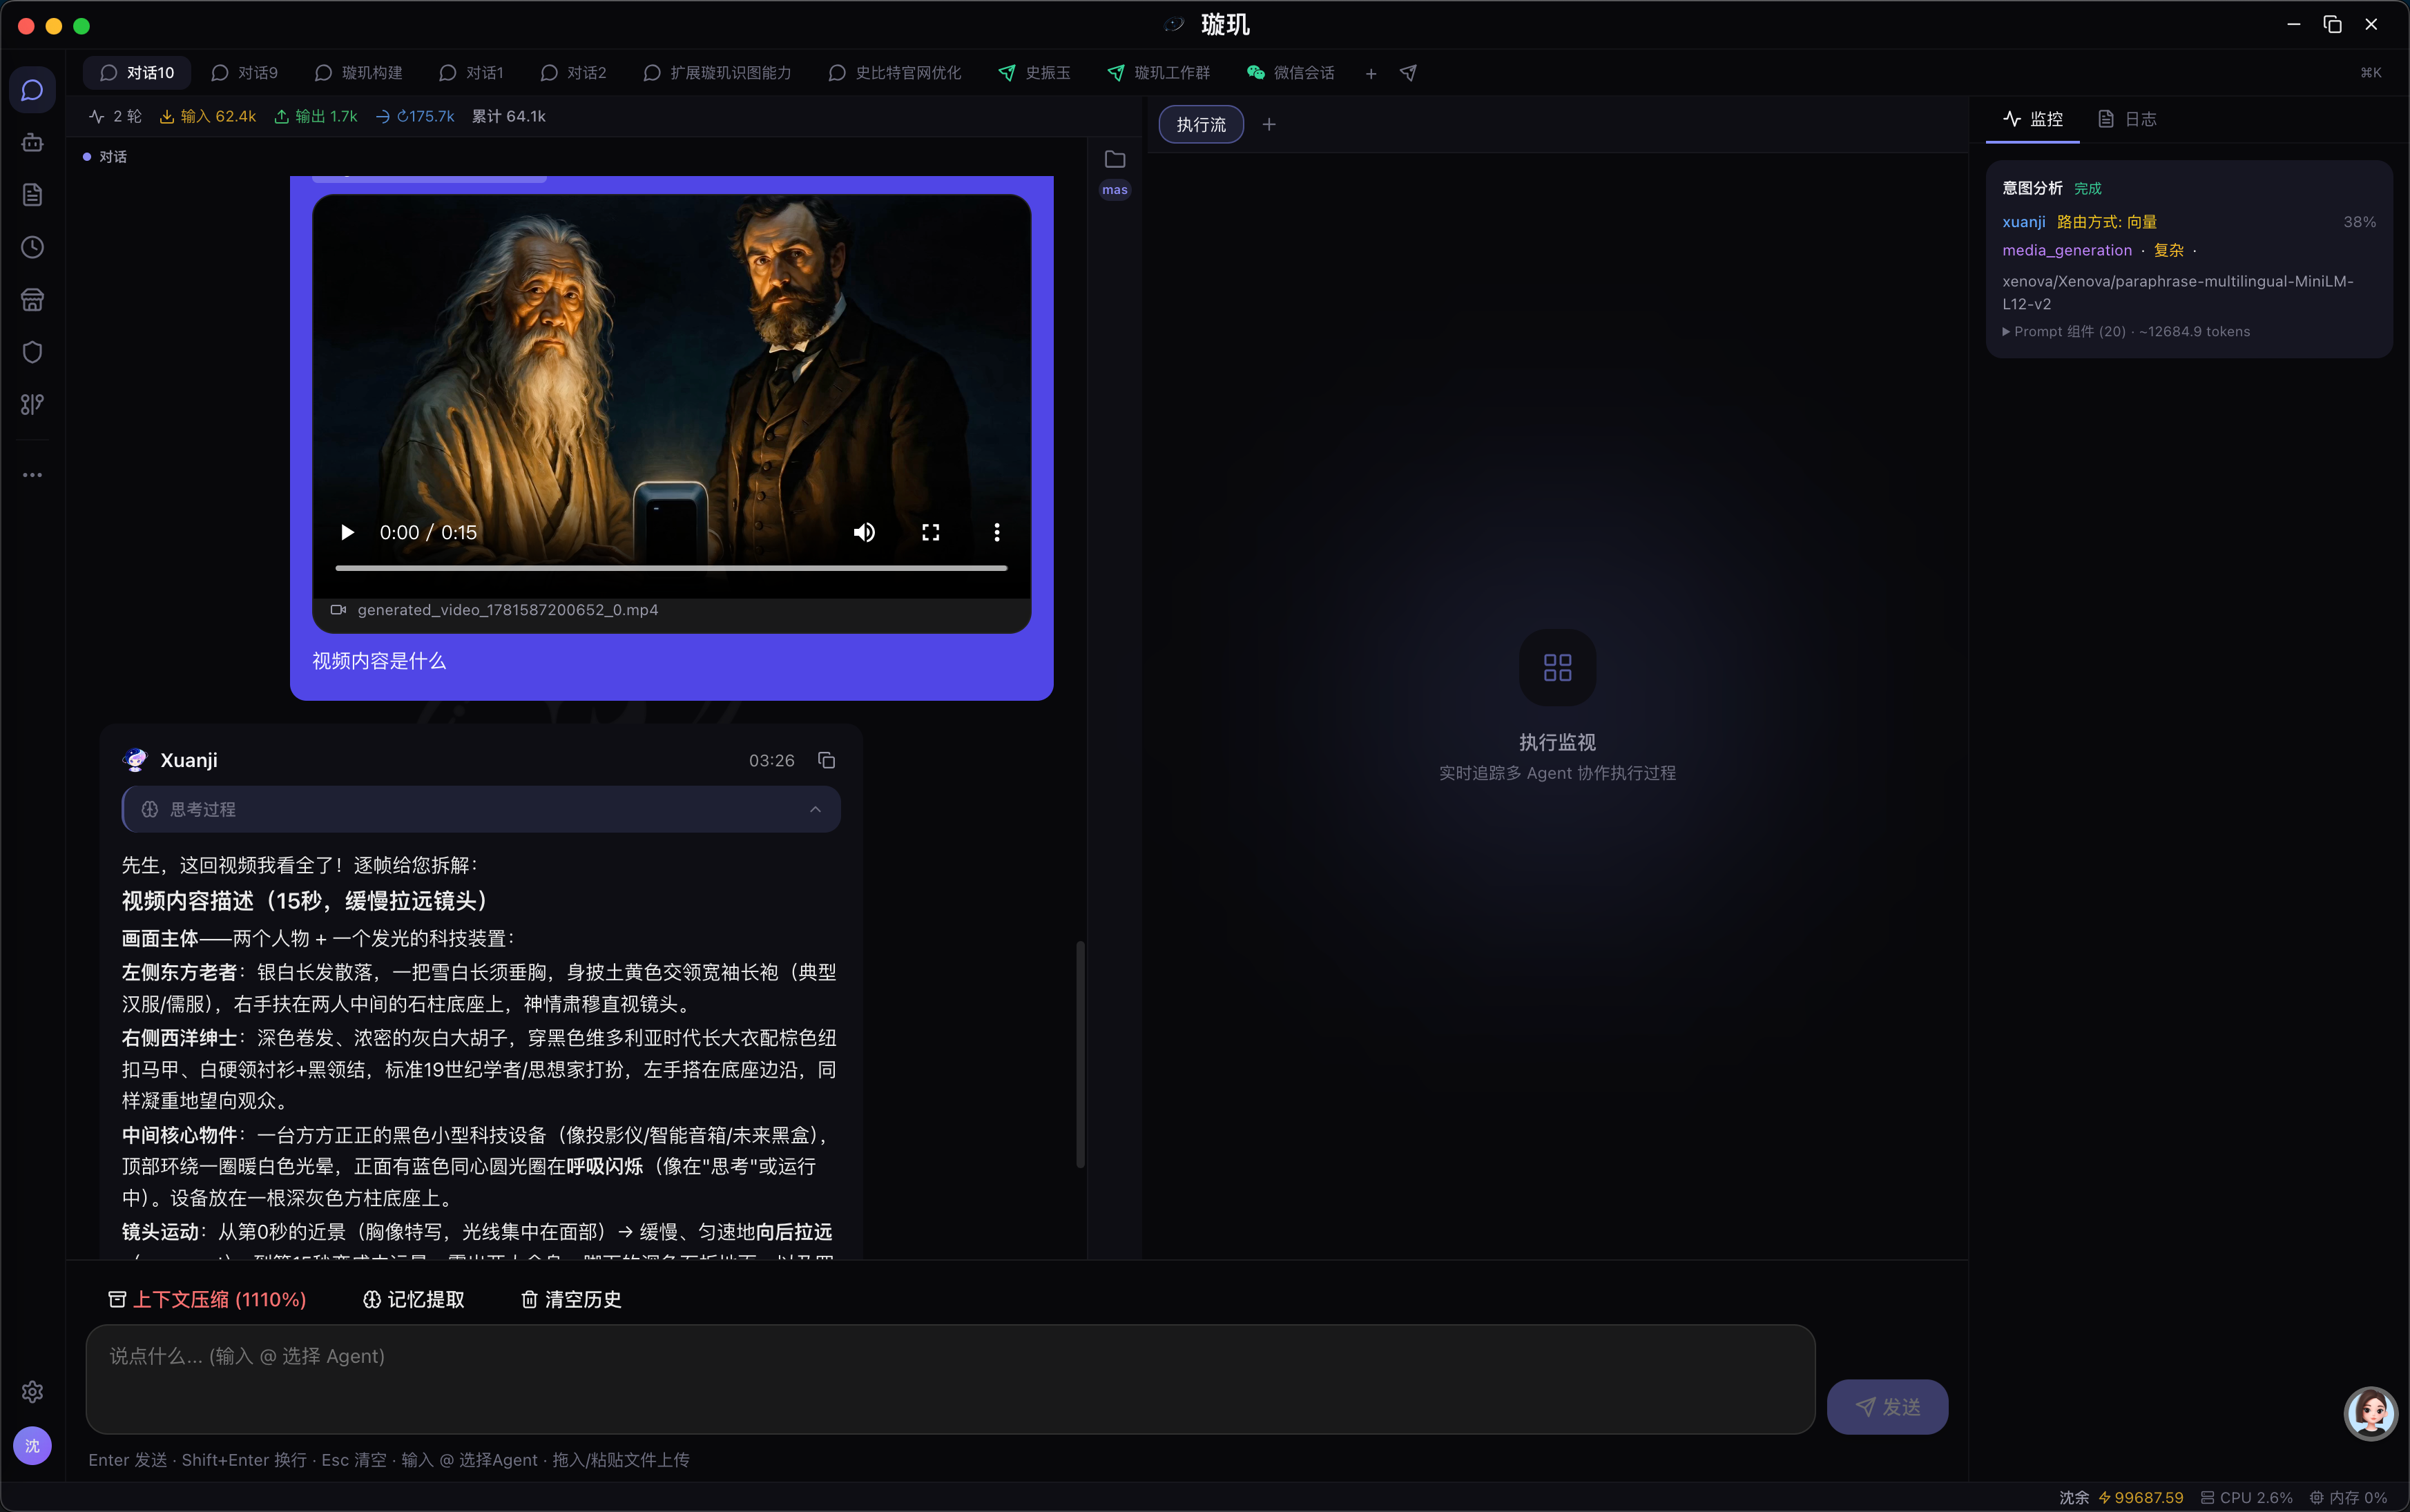Expand the Prompt 组件 (20) details
This screenshot has height=1512, width=2410.
click(x=2126, y=331)
